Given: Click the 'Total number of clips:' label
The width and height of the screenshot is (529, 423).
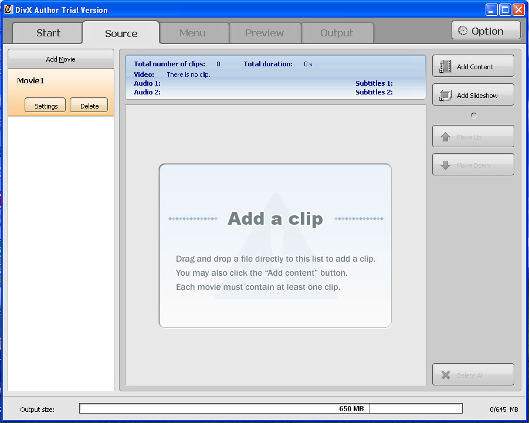Looking at the screenshot, I should click(x=169, y=64).
